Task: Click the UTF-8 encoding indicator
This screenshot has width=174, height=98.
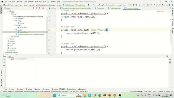Action: (x=154, y=91)
